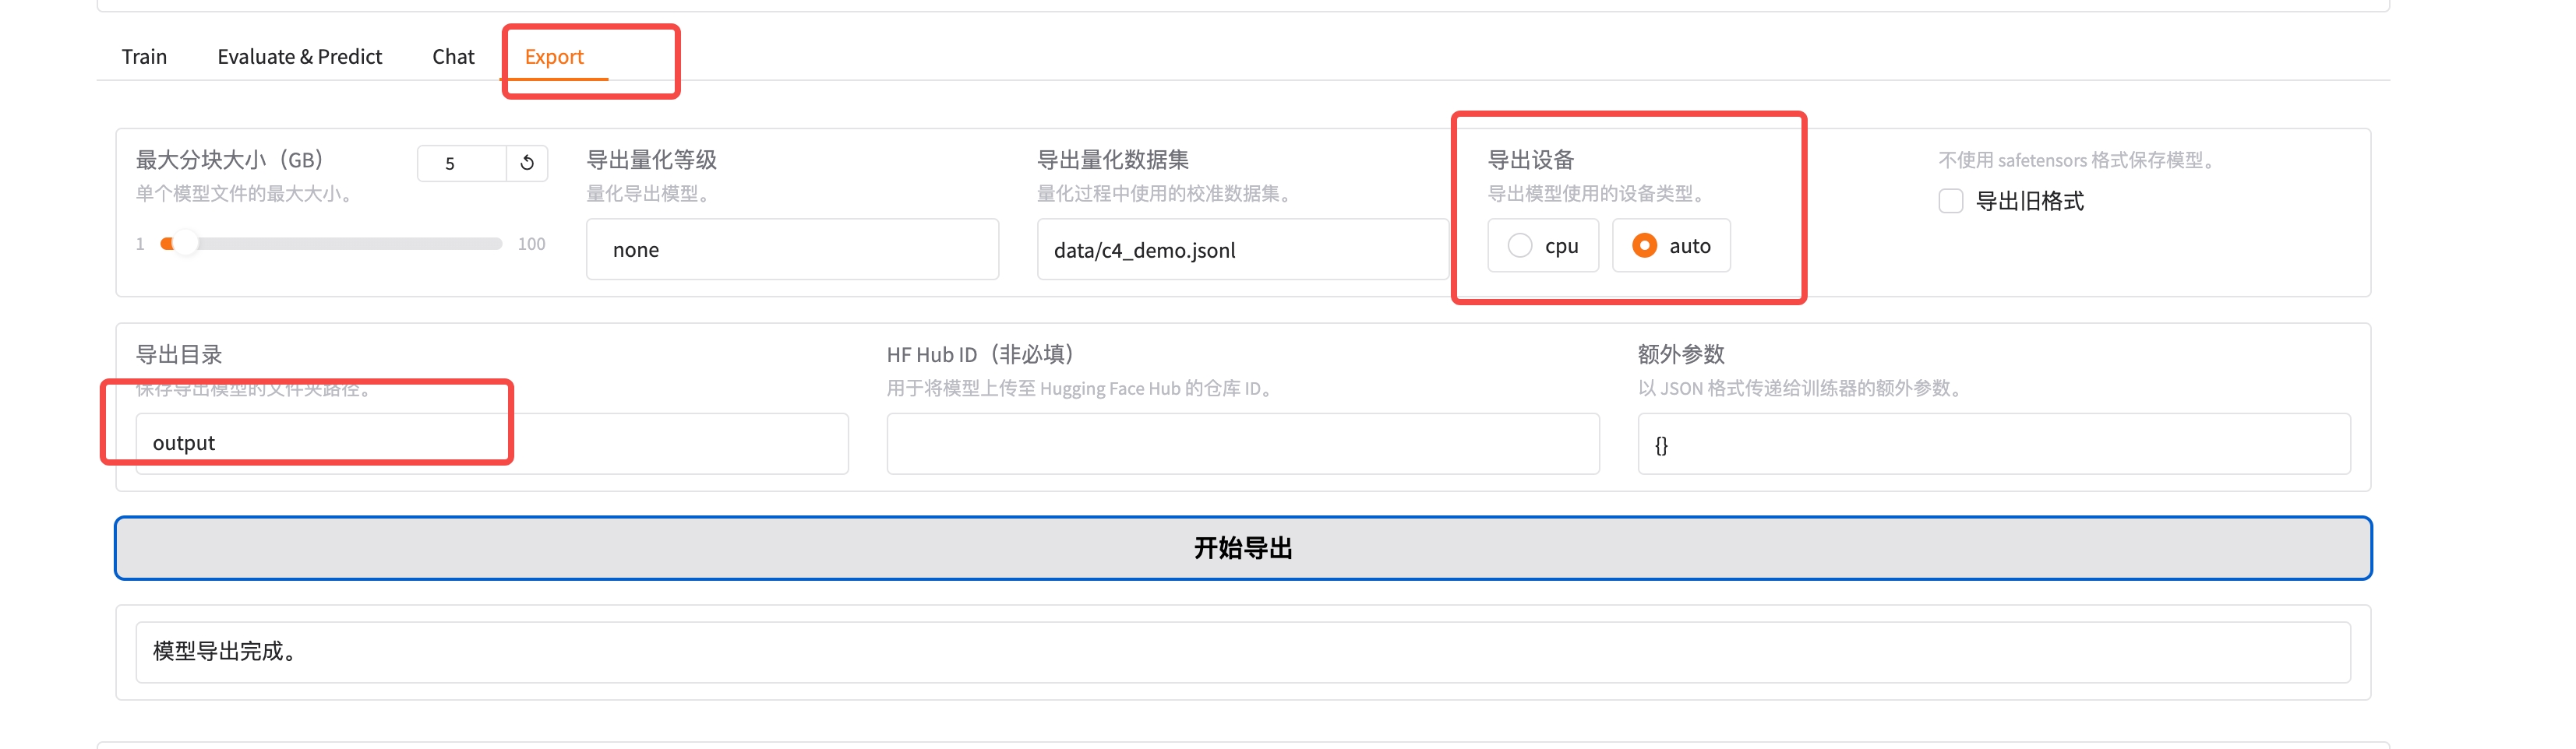This screenshot has height=749, width=2576.
Task: Click the 导出设备 heading label
Action: (1530, 160)
